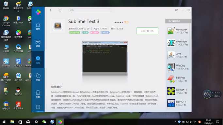Open Microsoft Store from the taskbar
The width and height of the screenshot is (223, 125).
click(x=20, y=122)
